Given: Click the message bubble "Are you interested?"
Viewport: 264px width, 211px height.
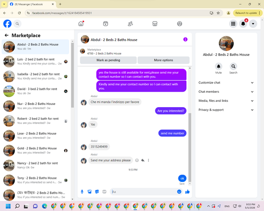Looking at the screenshot, I should (171, 111).
